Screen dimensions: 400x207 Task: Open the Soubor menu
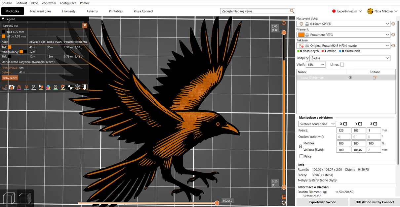pyautogui.click(x=7, y=3)
